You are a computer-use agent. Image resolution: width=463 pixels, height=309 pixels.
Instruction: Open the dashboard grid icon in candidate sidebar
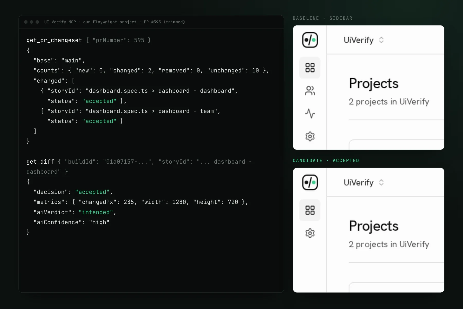click(x=310, y=210)
